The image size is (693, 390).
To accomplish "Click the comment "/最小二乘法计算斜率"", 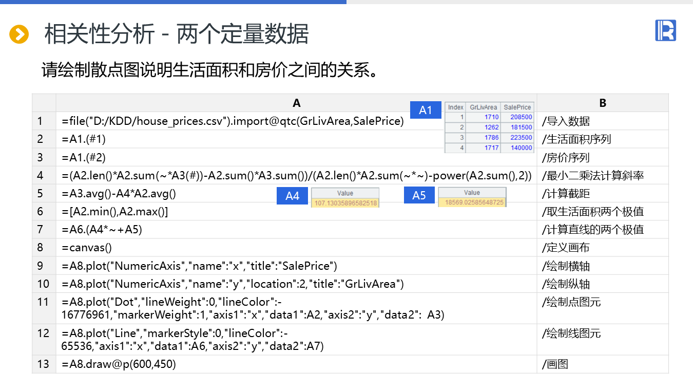I will click(x=593, y=175).
